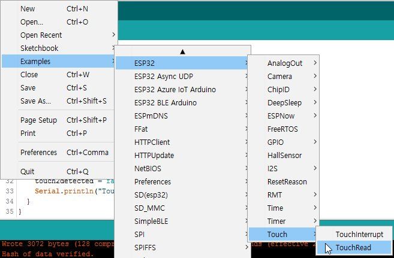
Task: Click line number 35 in editor
Action: tap(10, 211)
